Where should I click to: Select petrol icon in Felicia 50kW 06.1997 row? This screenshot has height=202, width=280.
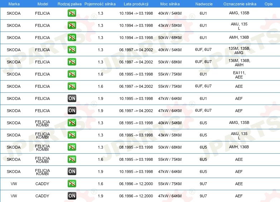(72, 62)
